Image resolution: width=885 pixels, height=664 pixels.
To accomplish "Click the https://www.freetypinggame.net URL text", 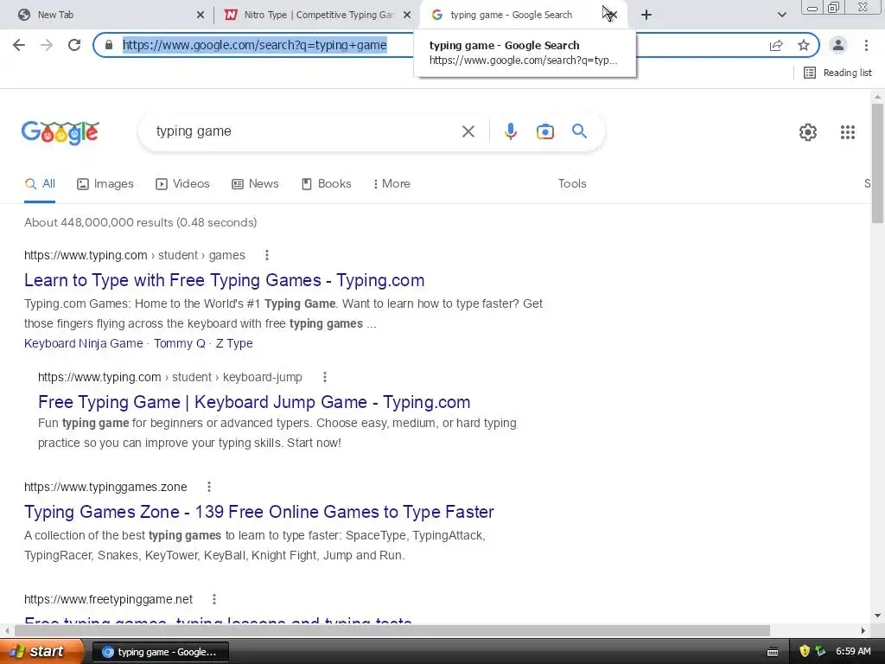I will (x=108, y=599).
